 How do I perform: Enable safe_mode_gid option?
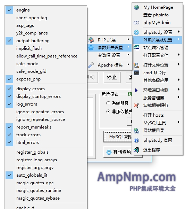(46, 71)
